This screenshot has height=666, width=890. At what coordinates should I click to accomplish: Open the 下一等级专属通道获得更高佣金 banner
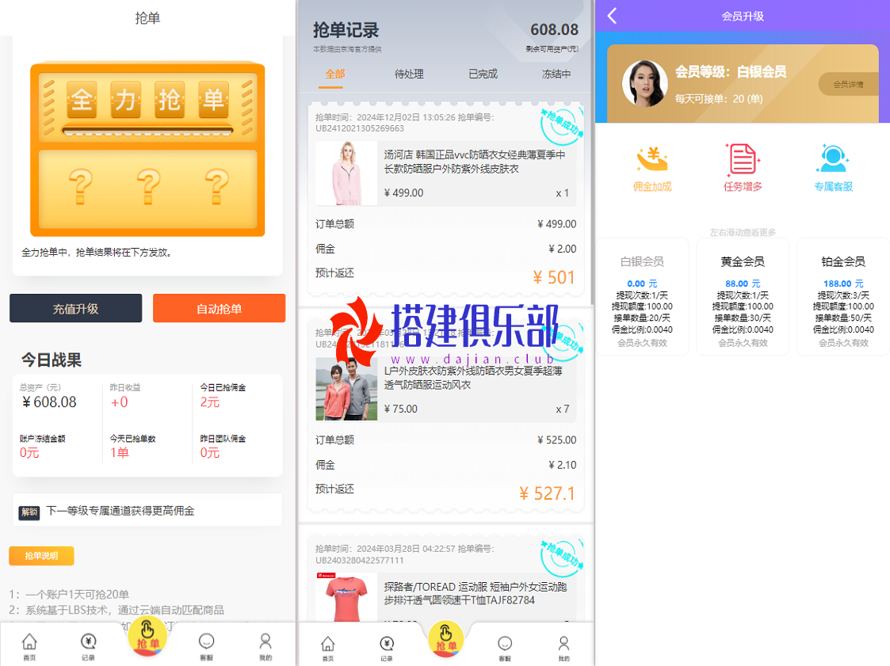(147, 511)
